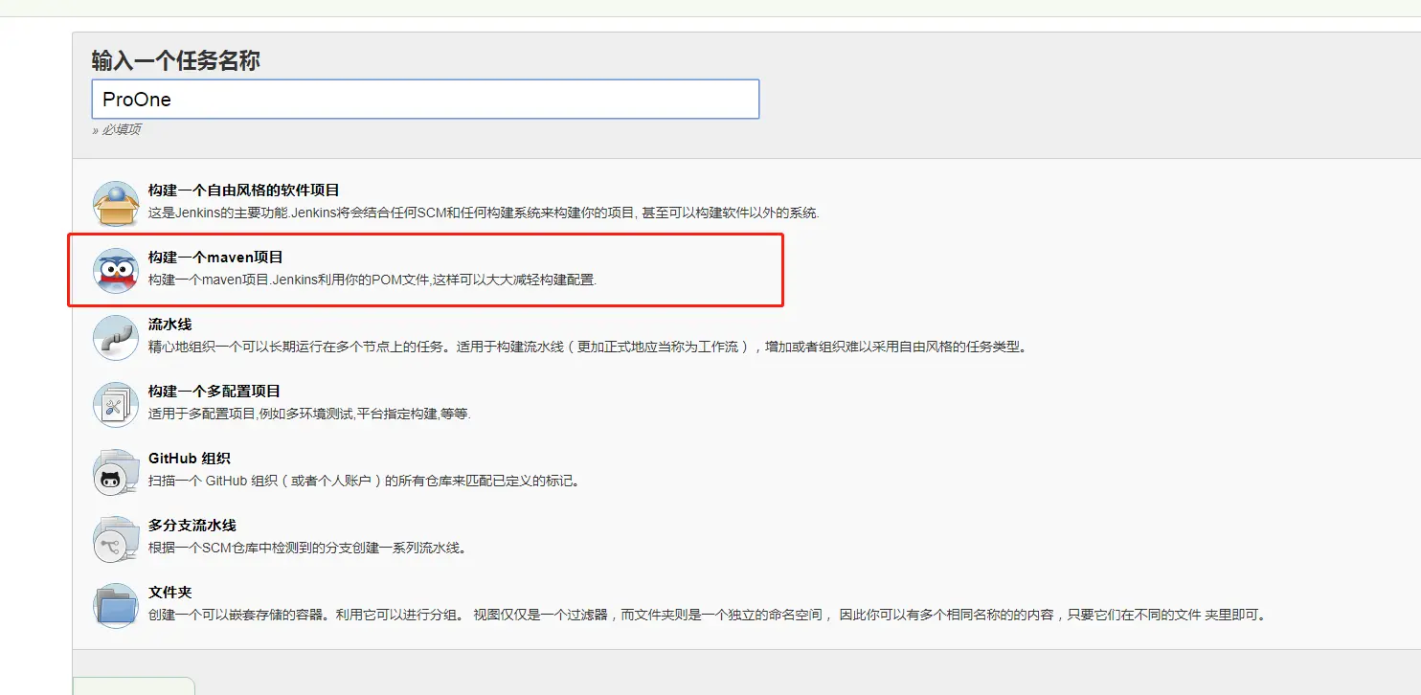Click the maven description mentioning POM文件
Screen dimensions: 1421x695
(x=372, y=280)
